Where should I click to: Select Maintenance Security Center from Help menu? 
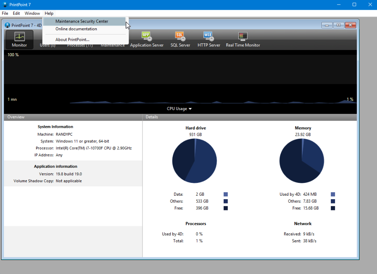[x=84, y=21]
